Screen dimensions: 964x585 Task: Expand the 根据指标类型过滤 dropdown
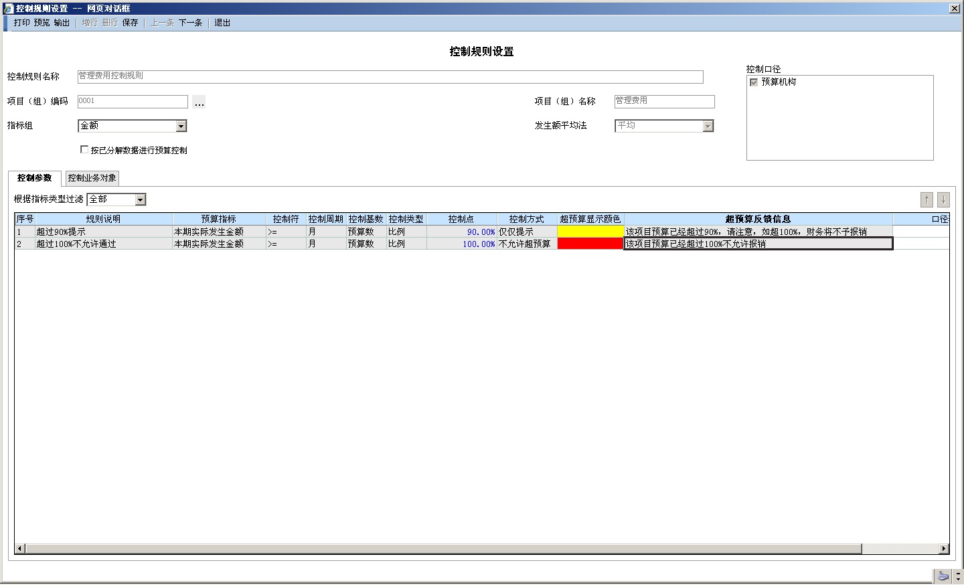140,199
